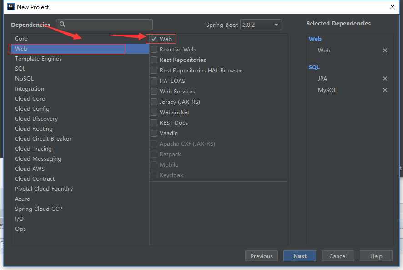Image resolution: width=403 pixels, height=270 pixels.
Task: Remove MySQL from selected dependencies
Action: click(385, 90)
